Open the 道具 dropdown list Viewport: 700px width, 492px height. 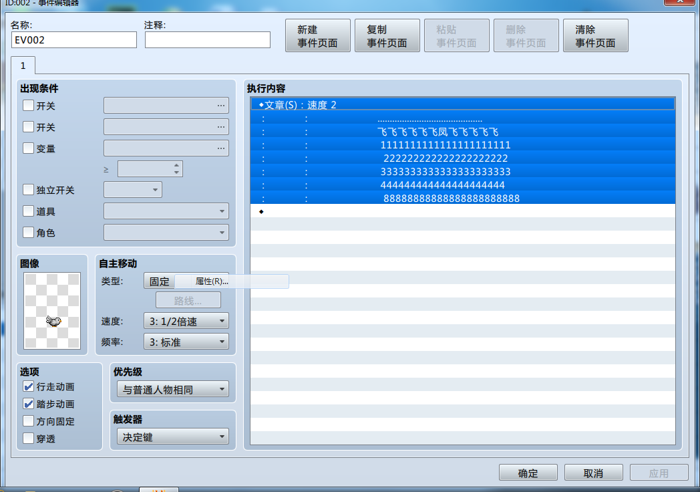click(166, 211)
